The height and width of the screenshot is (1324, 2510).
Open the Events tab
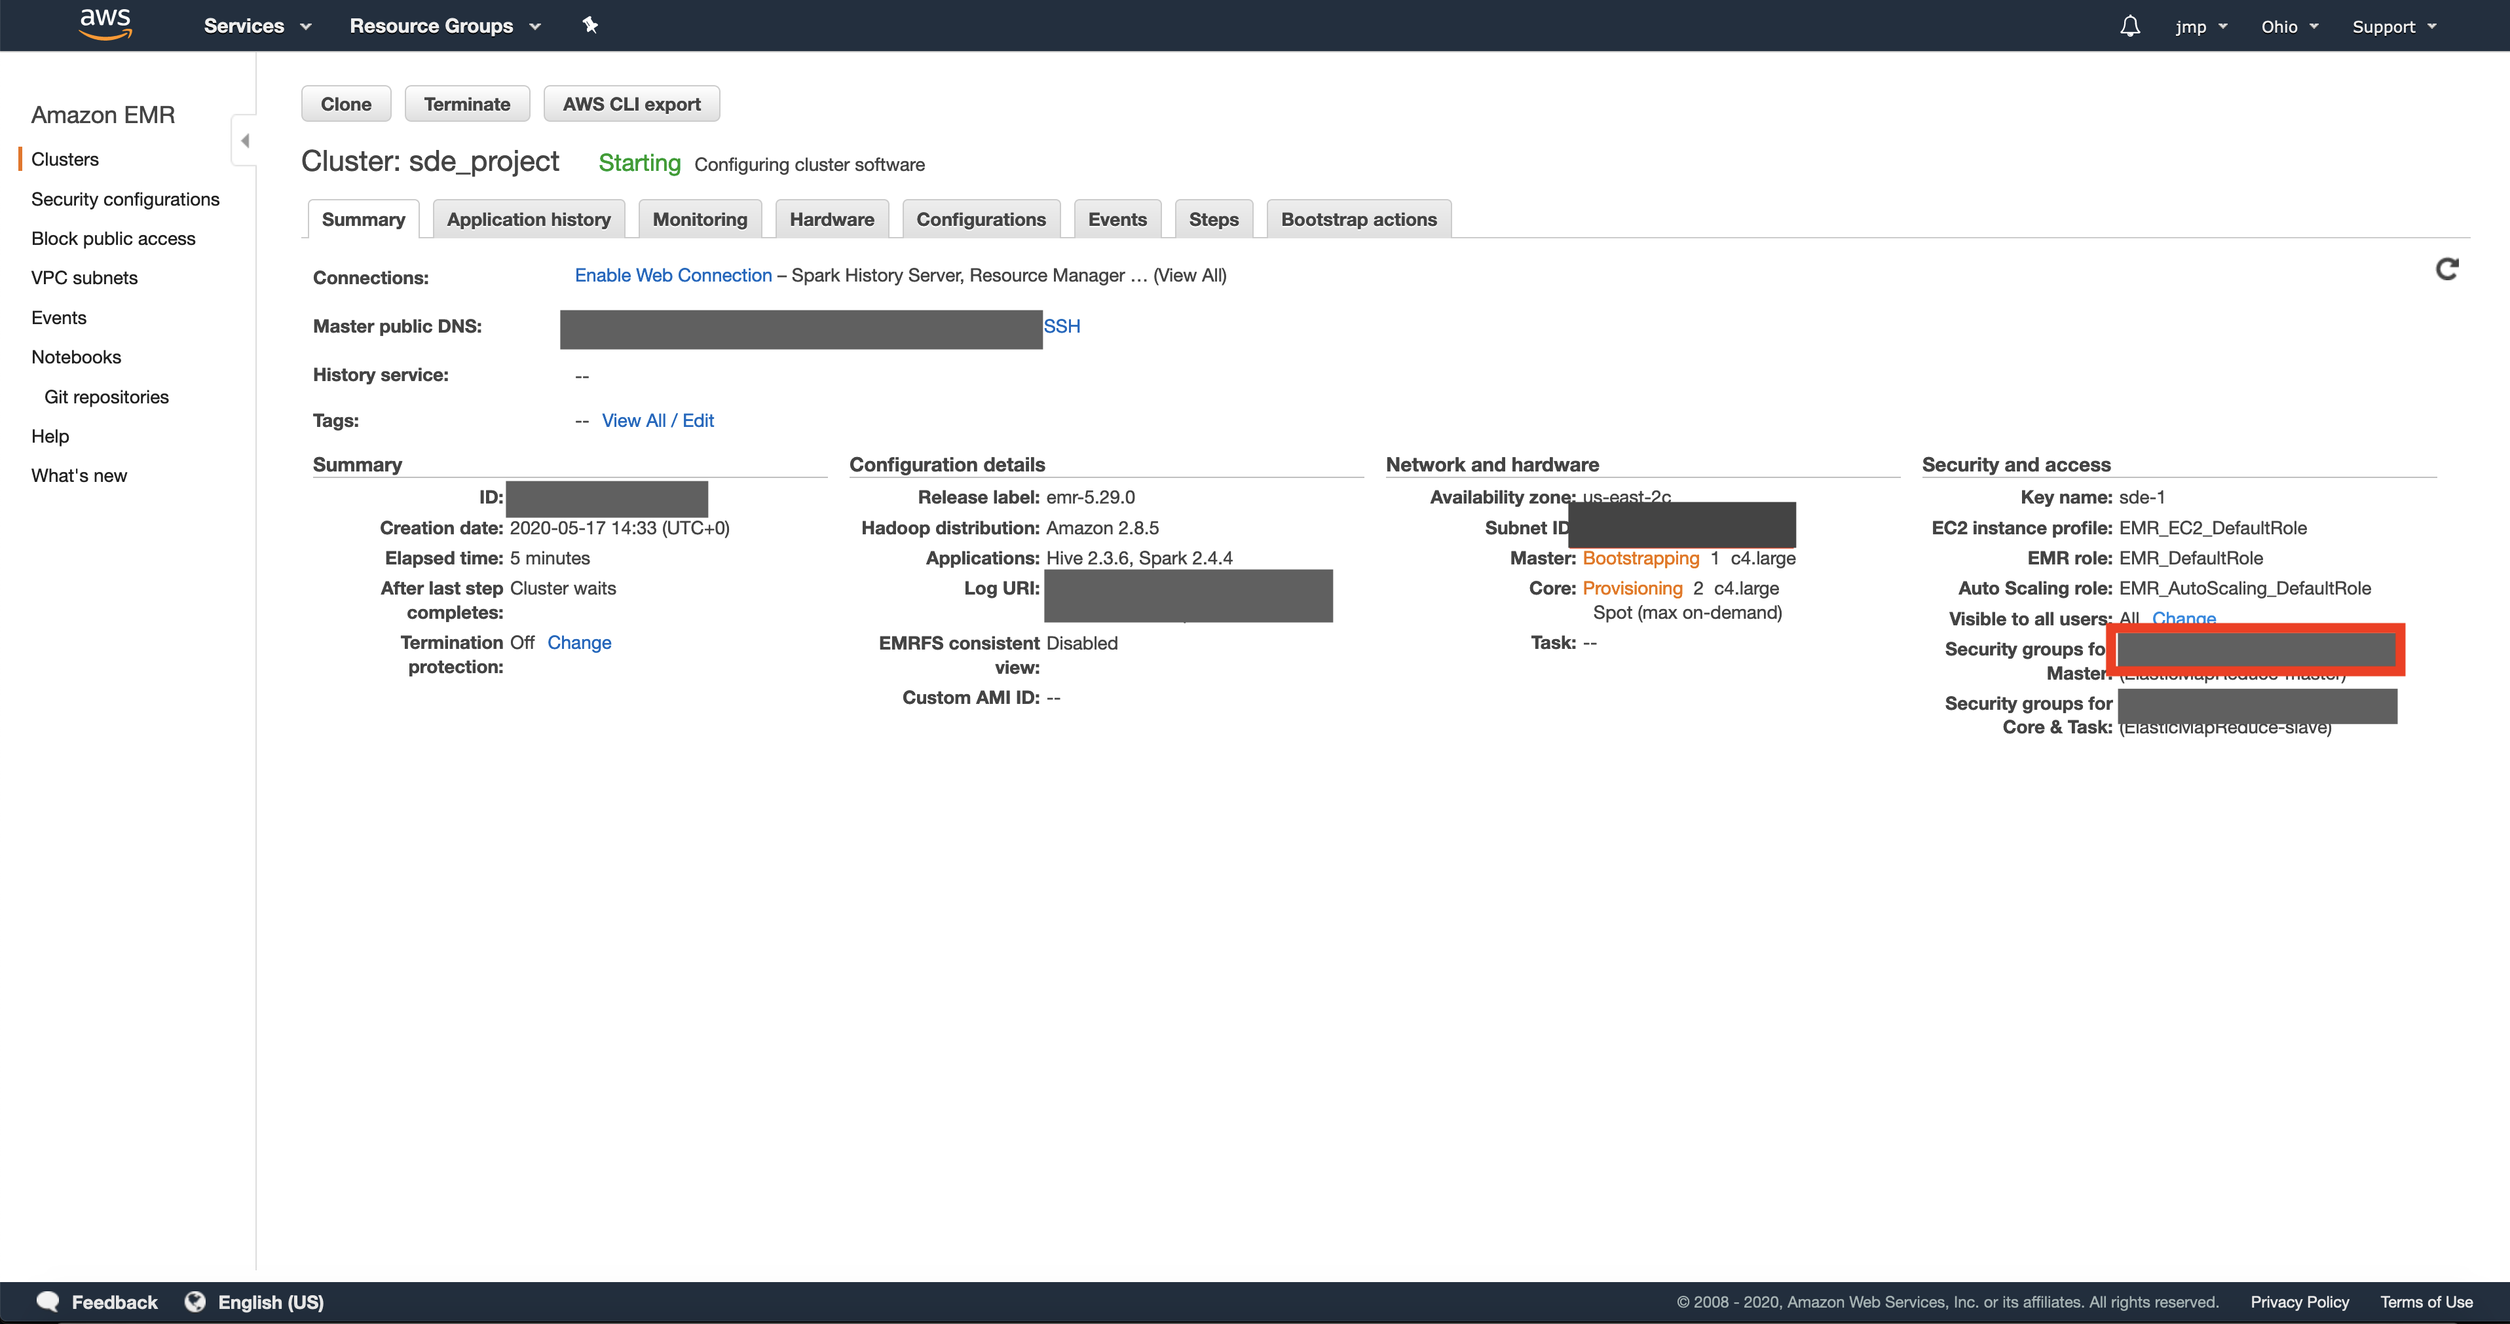1117,219
